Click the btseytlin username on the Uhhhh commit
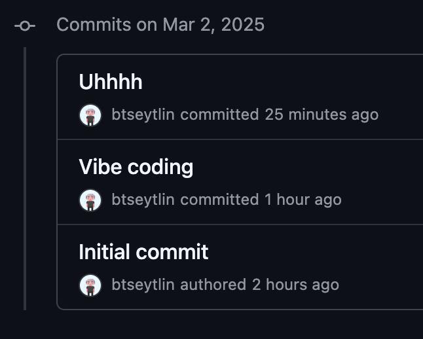This screenshot has width=423, height=339. 143,115
